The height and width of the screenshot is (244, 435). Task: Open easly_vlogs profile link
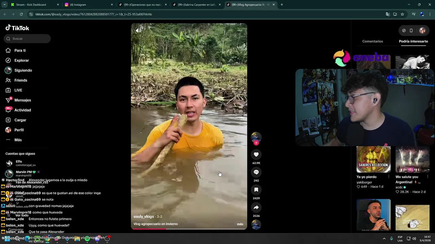click(x=143, y=217)
